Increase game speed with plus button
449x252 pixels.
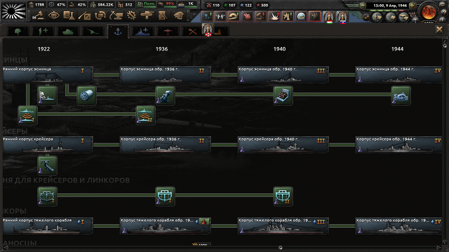coord(412,5)
